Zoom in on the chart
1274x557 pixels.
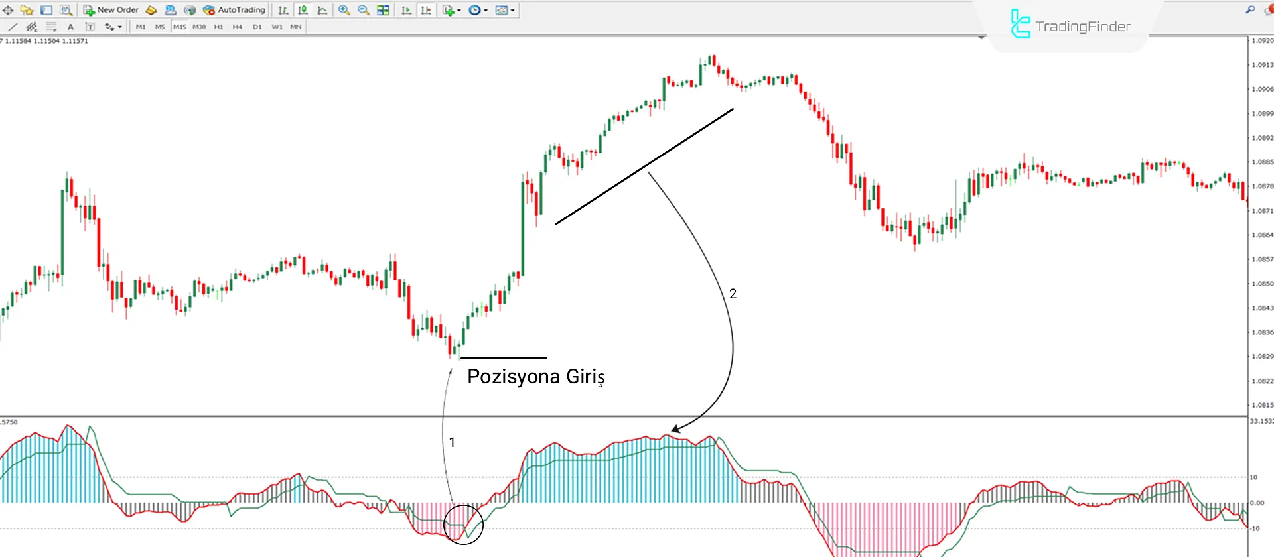pyautogui.click(x=344, y=10)
